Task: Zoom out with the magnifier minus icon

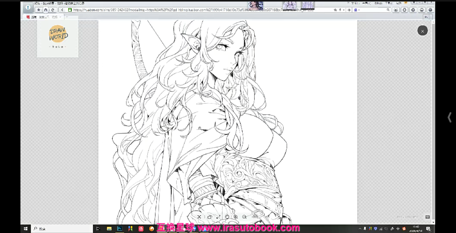Action: pyautogui.click(x=244, y=217)
